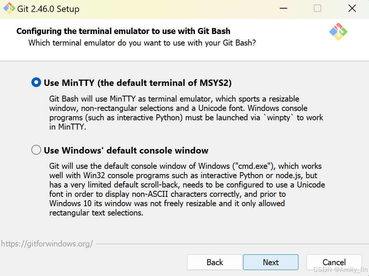Screen dimensions: 369x276
Task: Click the MinTTY description paragraph mentioning winpty
Action: tap(186, 113)
